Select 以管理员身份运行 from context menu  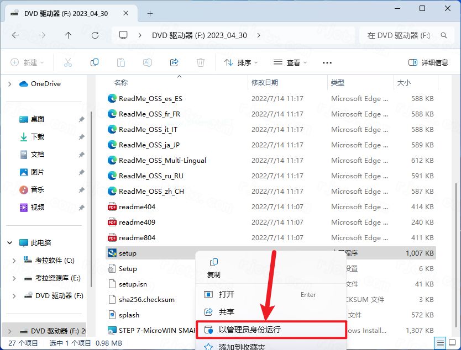[x=249, y=330]
